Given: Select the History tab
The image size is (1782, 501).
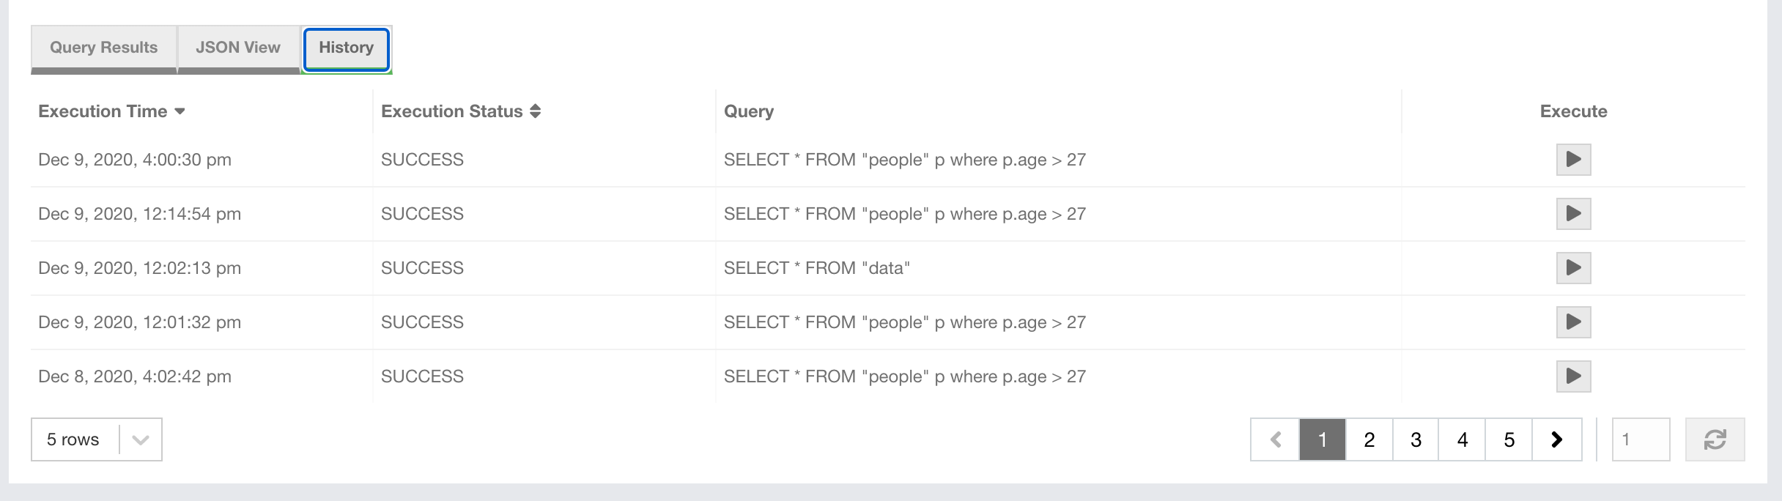Looking at the screenshot, I should (346, 48).
